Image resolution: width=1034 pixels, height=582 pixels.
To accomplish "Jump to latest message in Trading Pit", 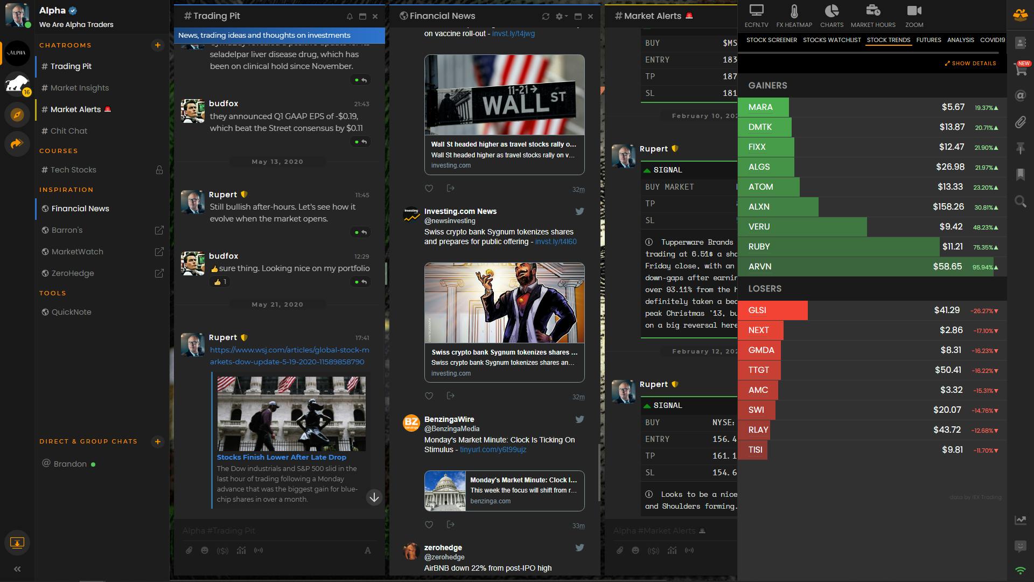I will pyautogui.click(x=374, y=497).
